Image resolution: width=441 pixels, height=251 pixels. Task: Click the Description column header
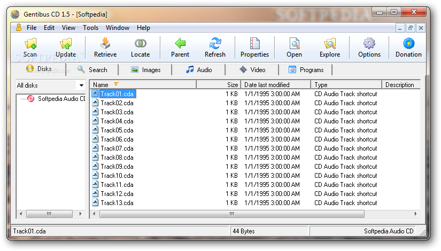401,84
